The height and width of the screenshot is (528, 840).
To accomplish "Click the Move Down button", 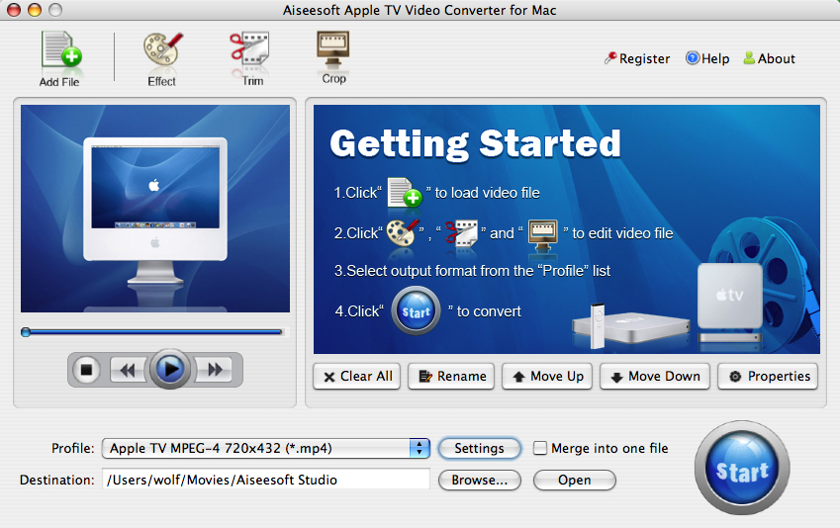I will click(654, 376).
